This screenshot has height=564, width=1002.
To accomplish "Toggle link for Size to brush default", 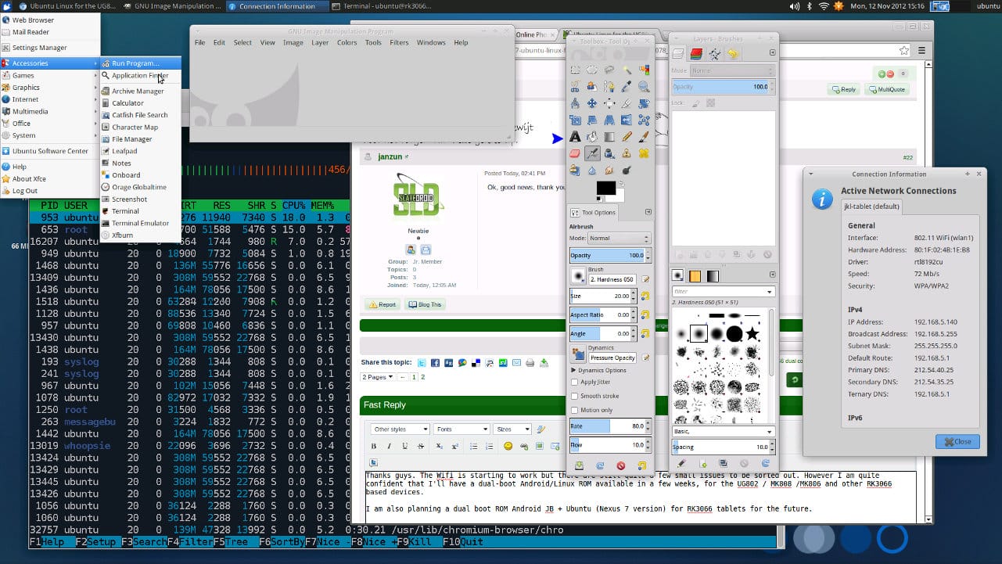I will point(645,296).
